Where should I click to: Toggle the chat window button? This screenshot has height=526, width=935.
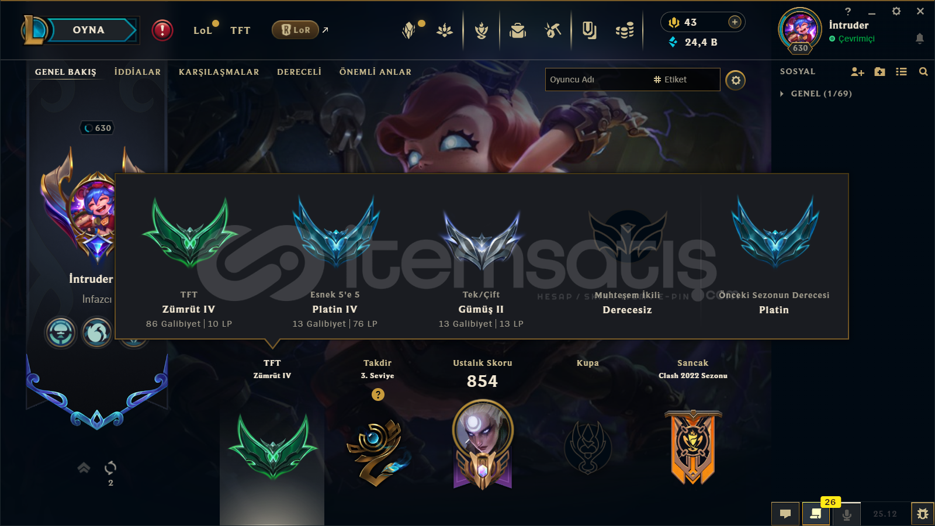[785, 514]
